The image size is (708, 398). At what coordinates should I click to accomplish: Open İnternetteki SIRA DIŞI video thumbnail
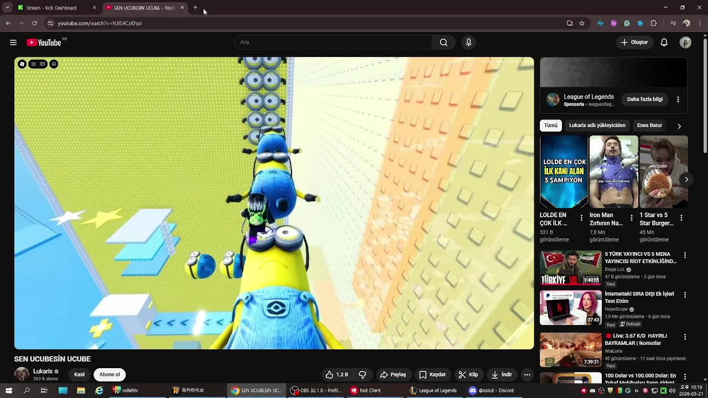point(571,308)
